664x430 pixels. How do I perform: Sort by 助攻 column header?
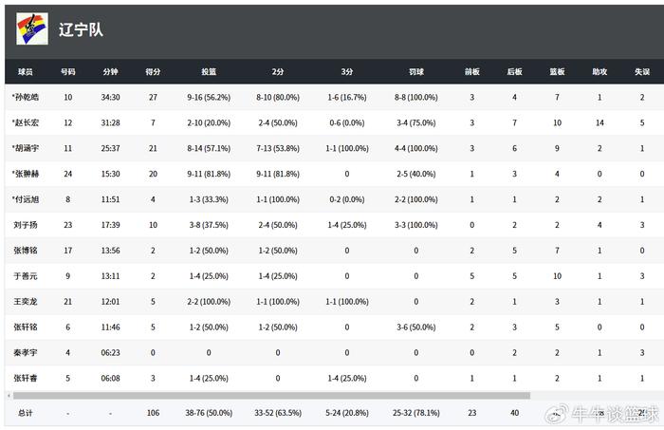(599, 71)
